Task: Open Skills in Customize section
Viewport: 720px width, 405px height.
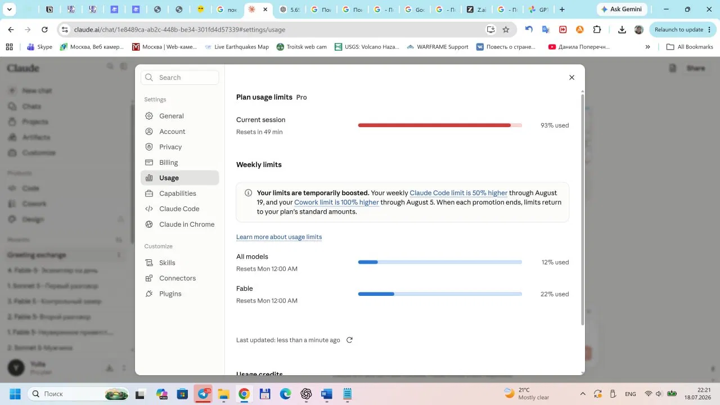Action: pos(179,263)
